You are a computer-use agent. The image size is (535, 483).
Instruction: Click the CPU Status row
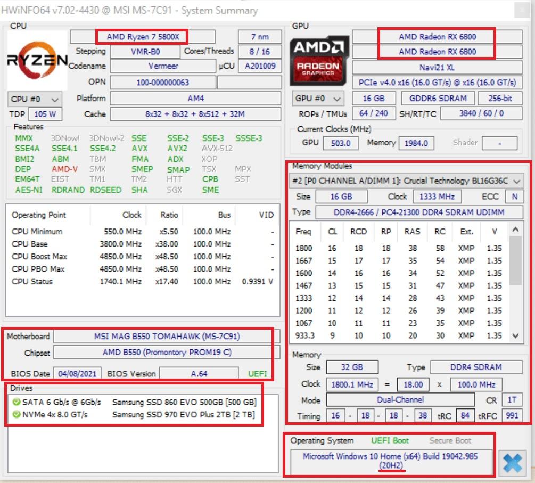click(x=143, y=282)
